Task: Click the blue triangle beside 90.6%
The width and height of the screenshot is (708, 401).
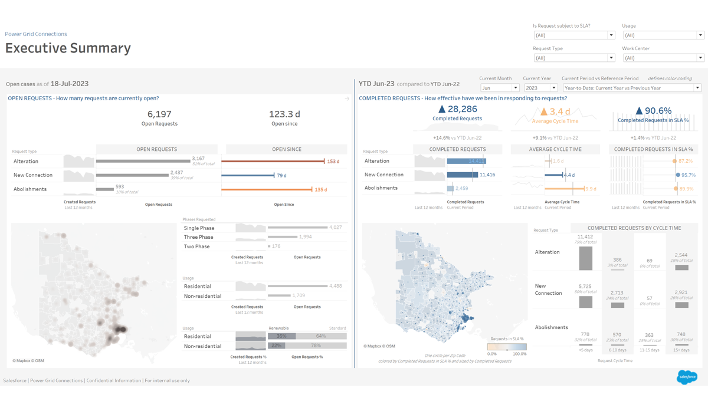Action: tap(638, 110)
